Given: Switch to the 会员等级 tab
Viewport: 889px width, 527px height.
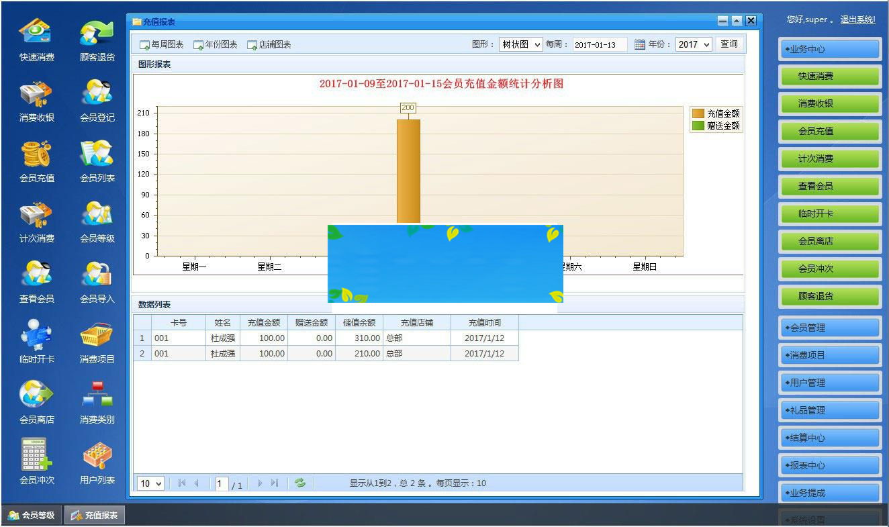Looking at the screenshot, I should click(x=30, y=514).
